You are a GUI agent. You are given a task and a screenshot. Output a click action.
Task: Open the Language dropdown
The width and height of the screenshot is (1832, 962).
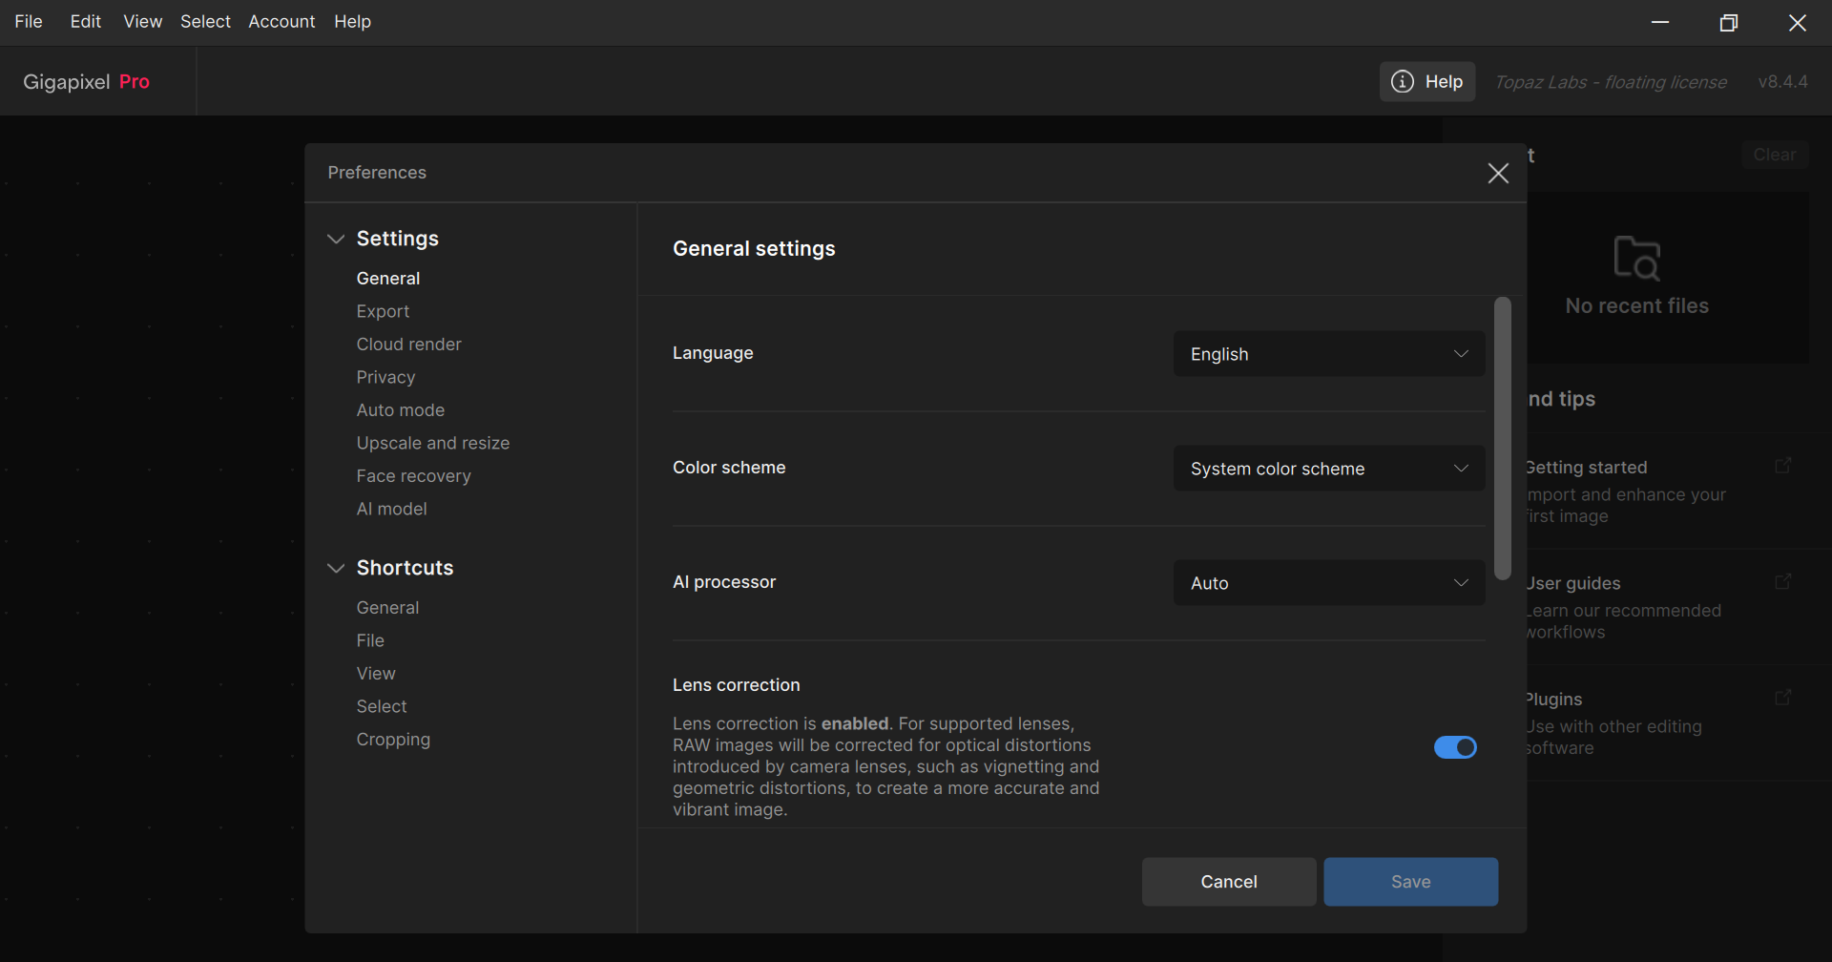1328,354
